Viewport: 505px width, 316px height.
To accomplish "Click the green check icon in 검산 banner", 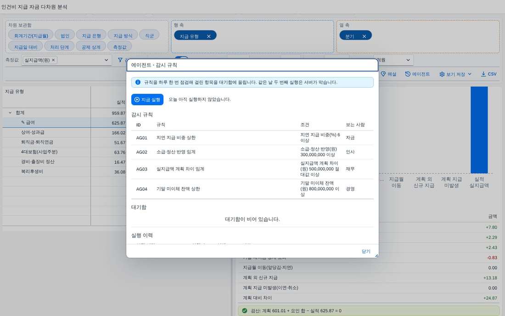I will (244, 311).
